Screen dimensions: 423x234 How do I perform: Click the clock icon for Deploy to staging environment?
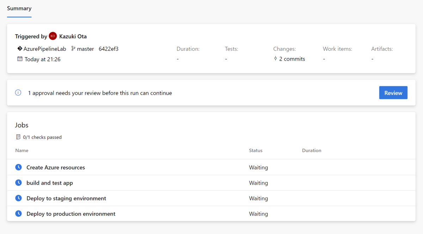tap(19, 198)
